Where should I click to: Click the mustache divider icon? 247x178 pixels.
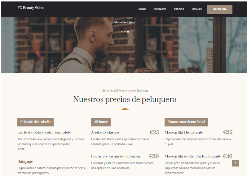tap(125, 109)
